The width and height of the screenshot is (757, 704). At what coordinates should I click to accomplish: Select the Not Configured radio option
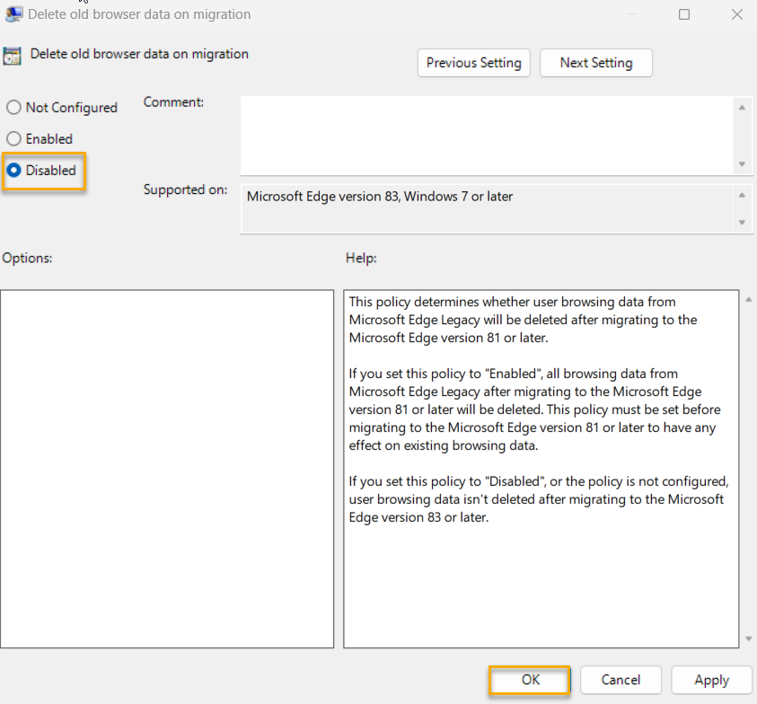tap(13, 108)
